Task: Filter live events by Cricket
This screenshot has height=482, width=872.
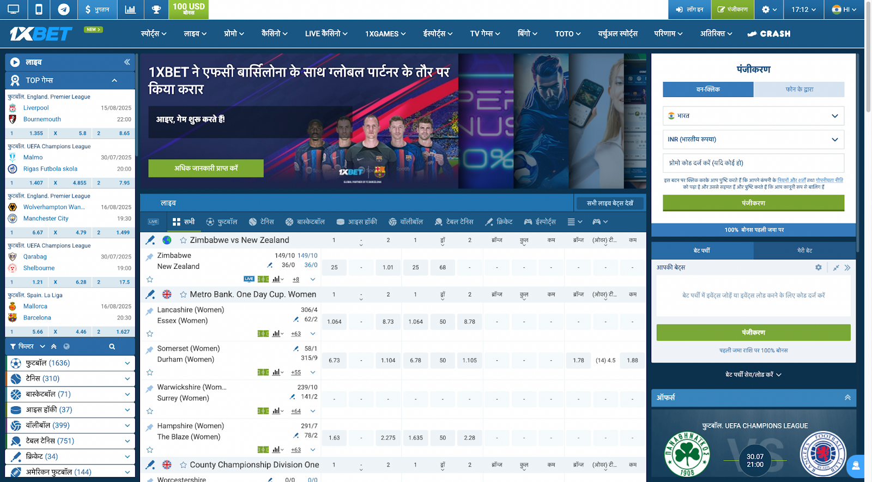Action: (499, 222)
